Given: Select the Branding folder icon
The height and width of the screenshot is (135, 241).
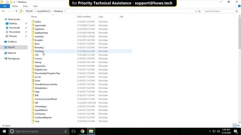Looking at the screenshot, I should point(33,48).
